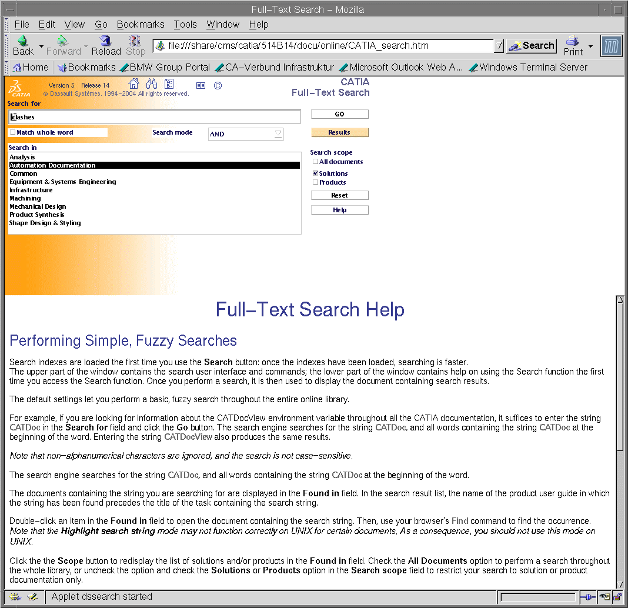
Task: Select Infrastructure in the Search in list
Action: pyautogui.click(x=154, y=190)
